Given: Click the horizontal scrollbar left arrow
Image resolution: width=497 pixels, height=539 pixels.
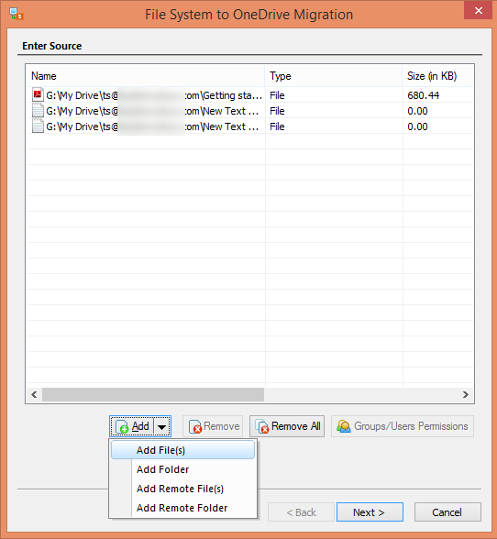Looking at the screenshot, I should pos(34,394).
